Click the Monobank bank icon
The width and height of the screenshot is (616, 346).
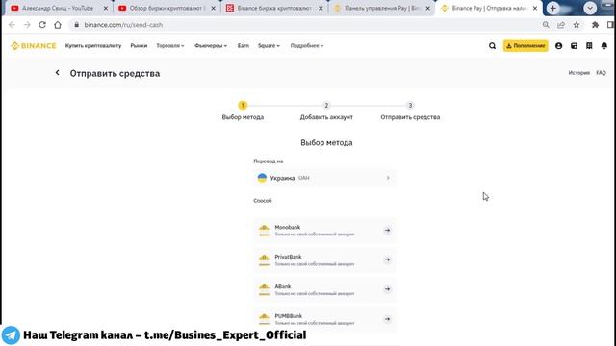[264, 231]
